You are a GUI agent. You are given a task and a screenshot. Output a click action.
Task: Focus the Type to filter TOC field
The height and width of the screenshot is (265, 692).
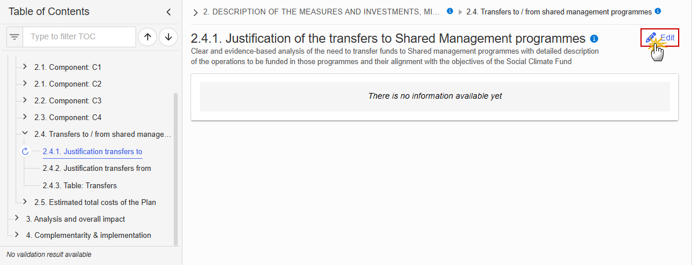coord(79,37)
